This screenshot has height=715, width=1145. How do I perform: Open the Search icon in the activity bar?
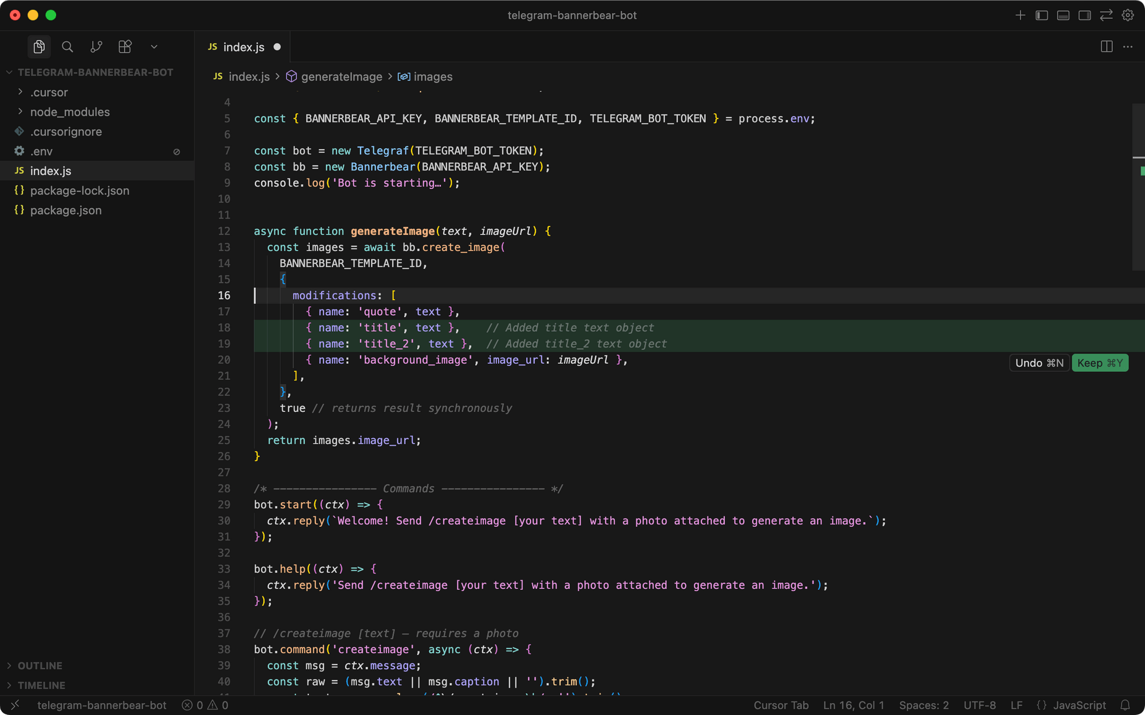68,47
